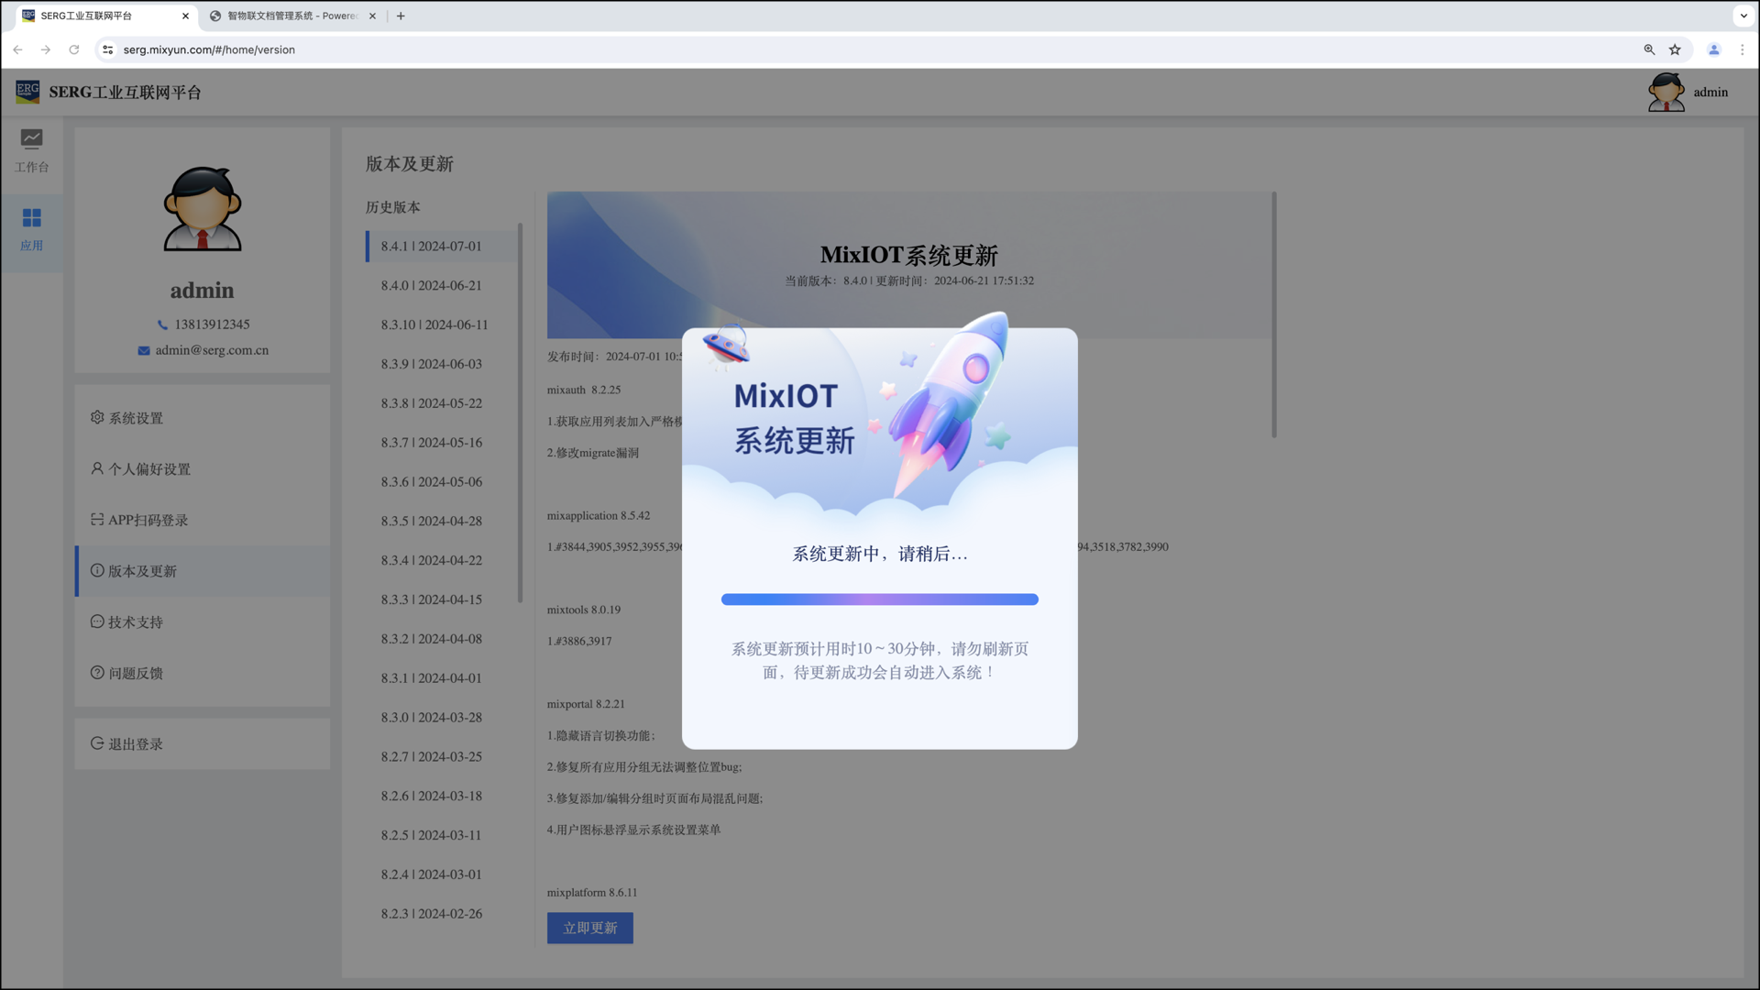Open the browser tab search chevron
The width and height of the screenshot is (1760, 990).
pos(1743,16)
